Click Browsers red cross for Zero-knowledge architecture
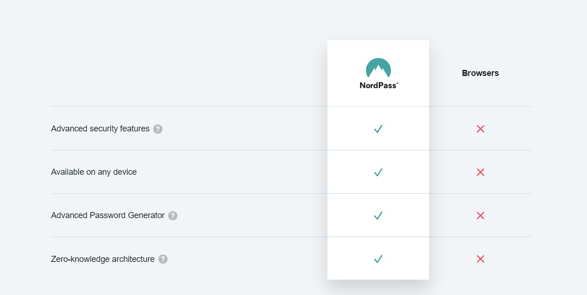Screen dimensions: 587x295 480,259
